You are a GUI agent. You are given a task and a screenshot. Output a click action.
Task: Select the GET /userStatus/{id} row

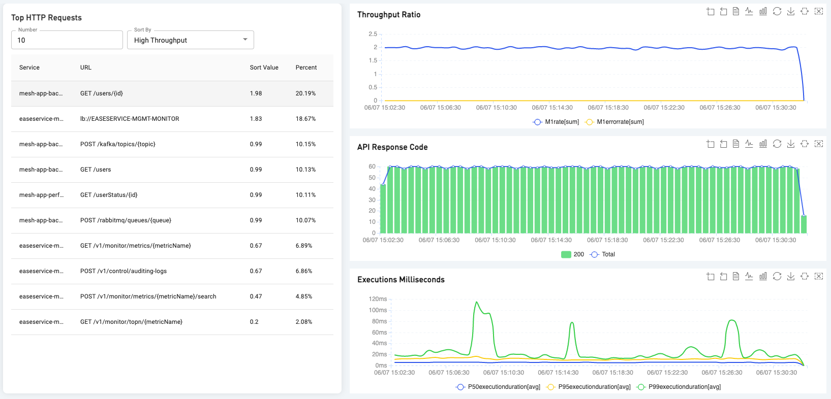172,195
